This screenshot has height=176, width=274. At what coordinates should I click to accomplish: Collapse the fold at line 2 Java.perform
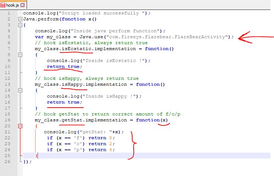coord(20,19)
